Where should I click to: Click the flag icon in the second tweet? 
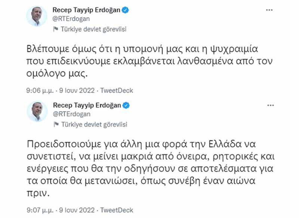tap(56, 124)
